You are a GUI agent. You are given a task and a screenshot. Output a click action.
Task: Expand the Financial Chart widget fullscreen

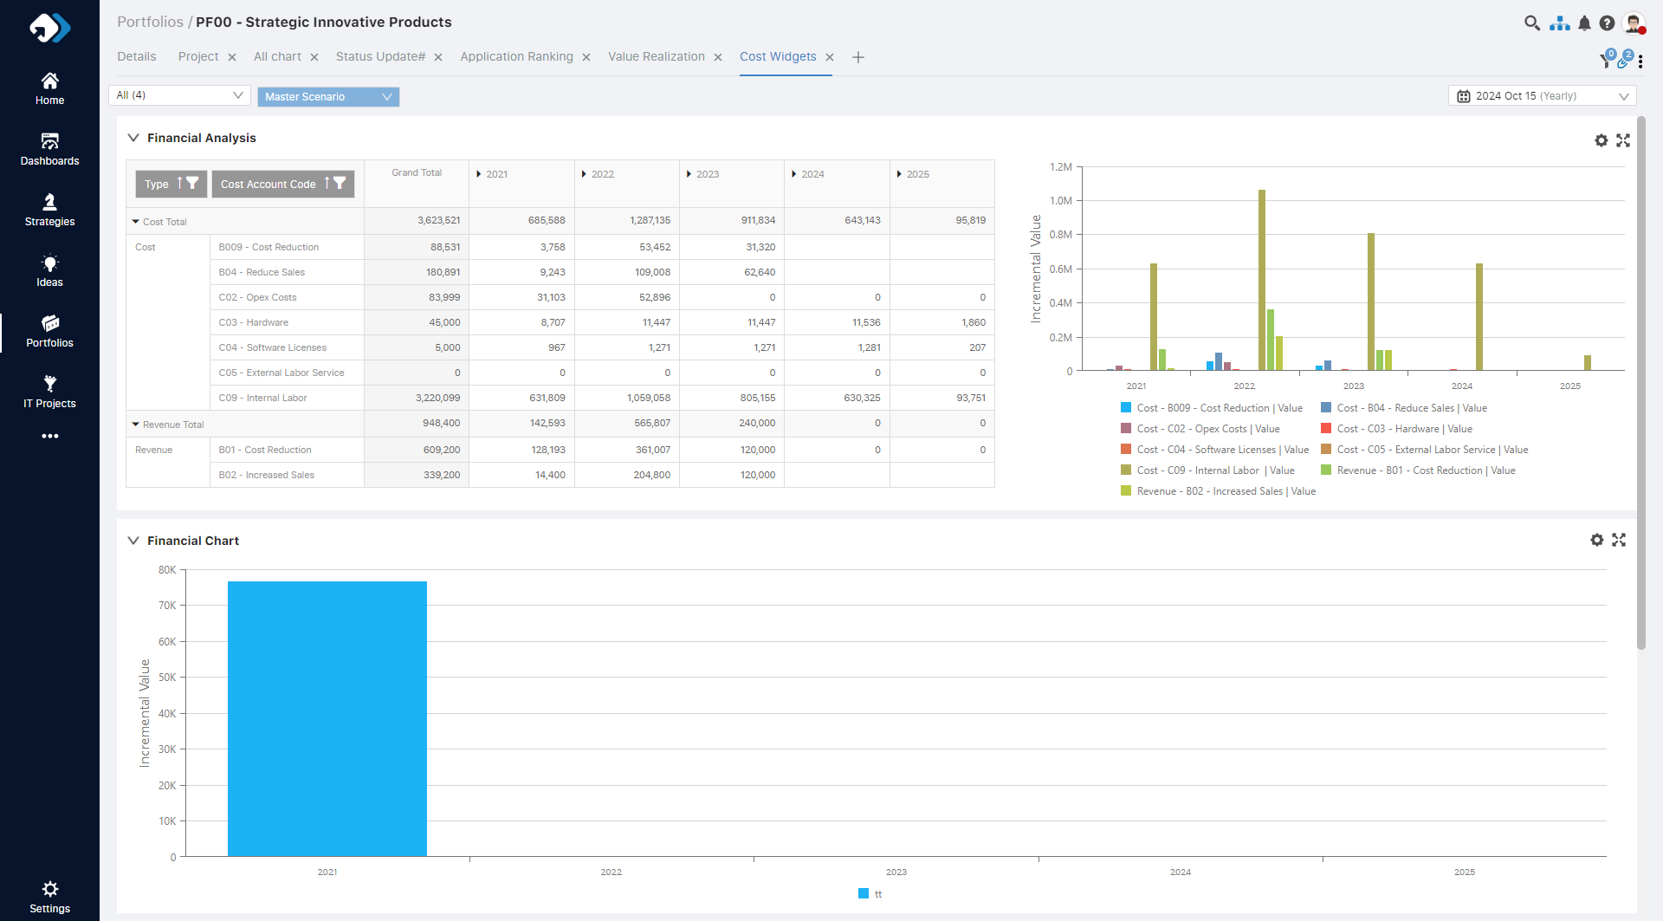pos(1619,540)
